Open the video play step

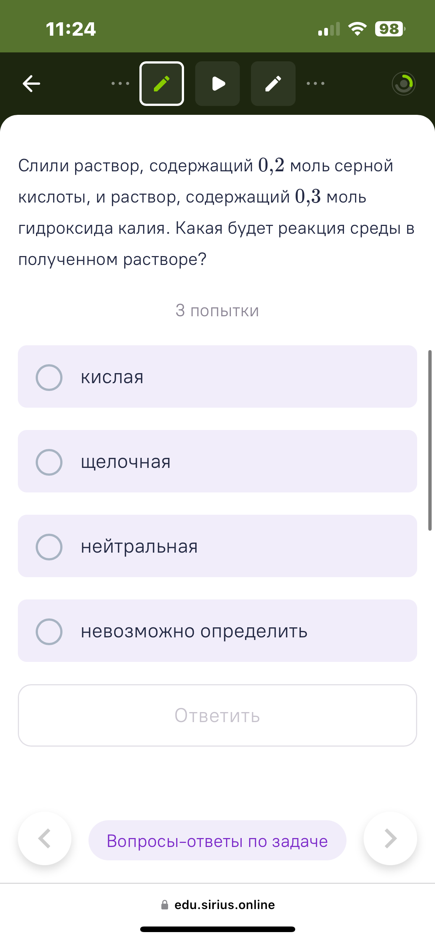(x=217, y=84)
